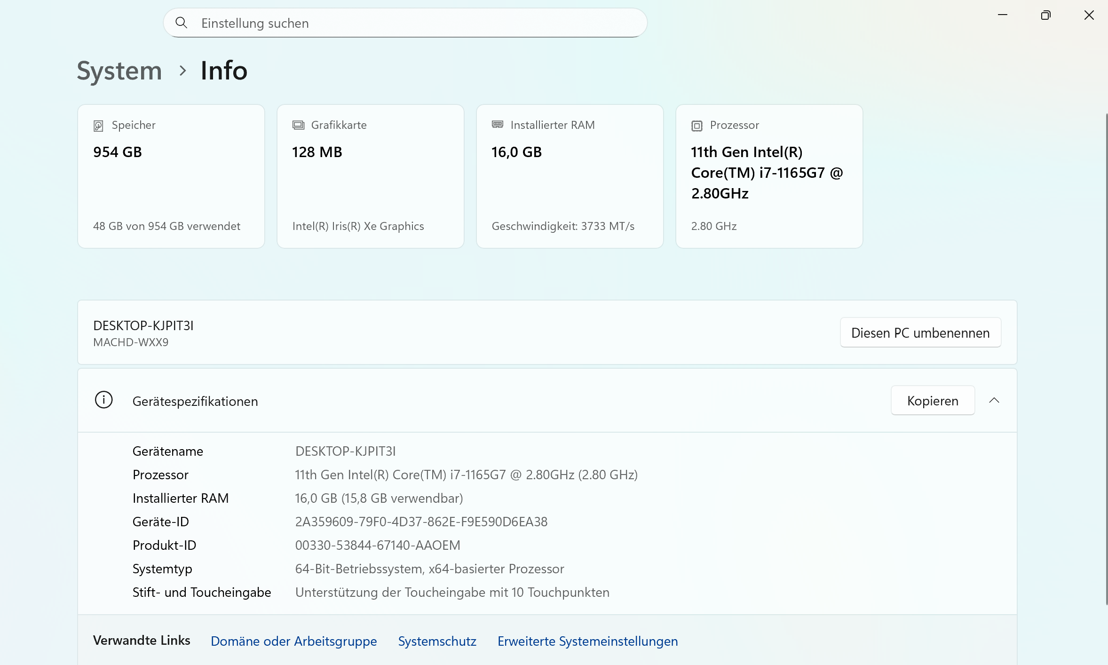Click the 'Unterstützung der Toucheingabe mit 10 Touchpunkten' text
The width and height of the screenshot is (1108, 665).
tap(452, 592)
